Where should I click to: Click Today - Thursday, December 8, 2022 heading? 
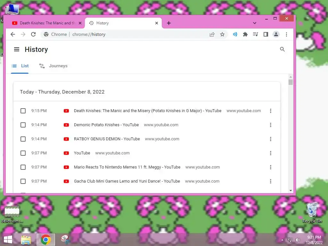tap(62, 92)
